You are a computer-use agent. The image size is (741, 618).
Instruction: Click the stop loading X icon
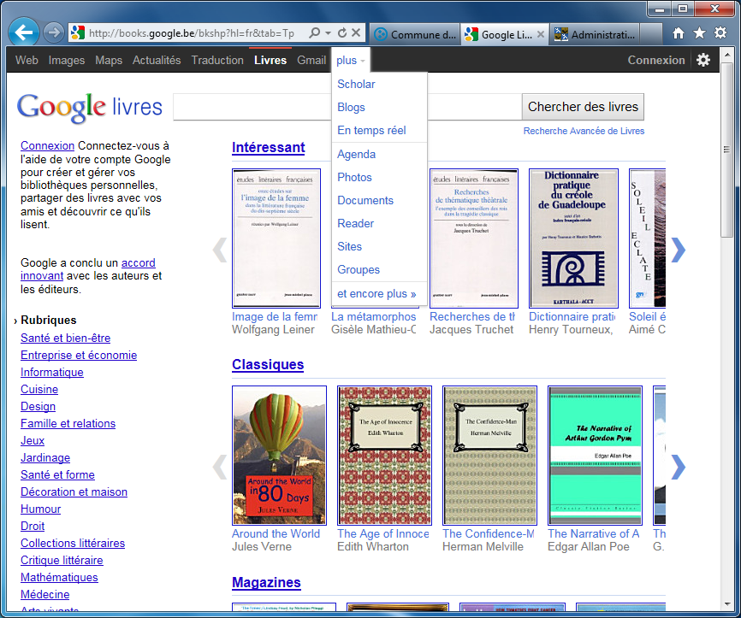tap(356, 33)
